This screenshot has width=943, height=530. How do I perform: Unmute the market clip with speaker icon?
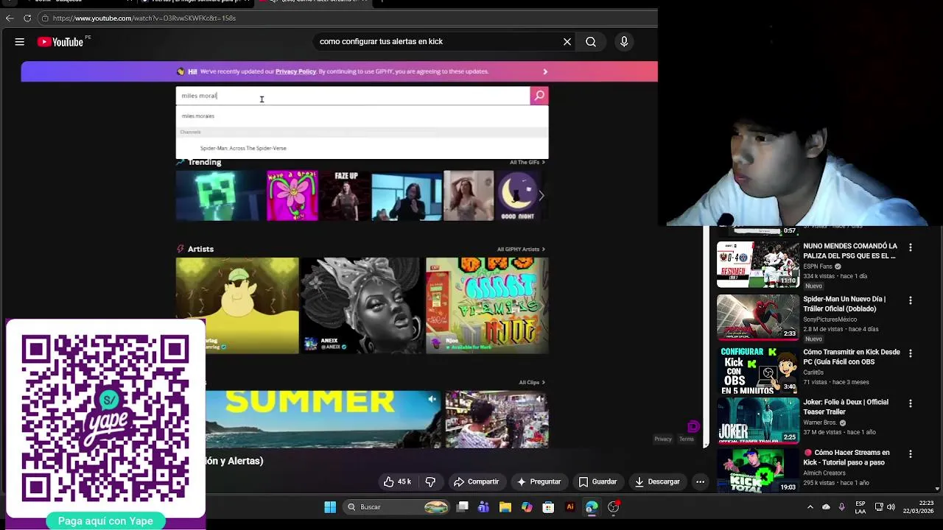tap(540, 400)
